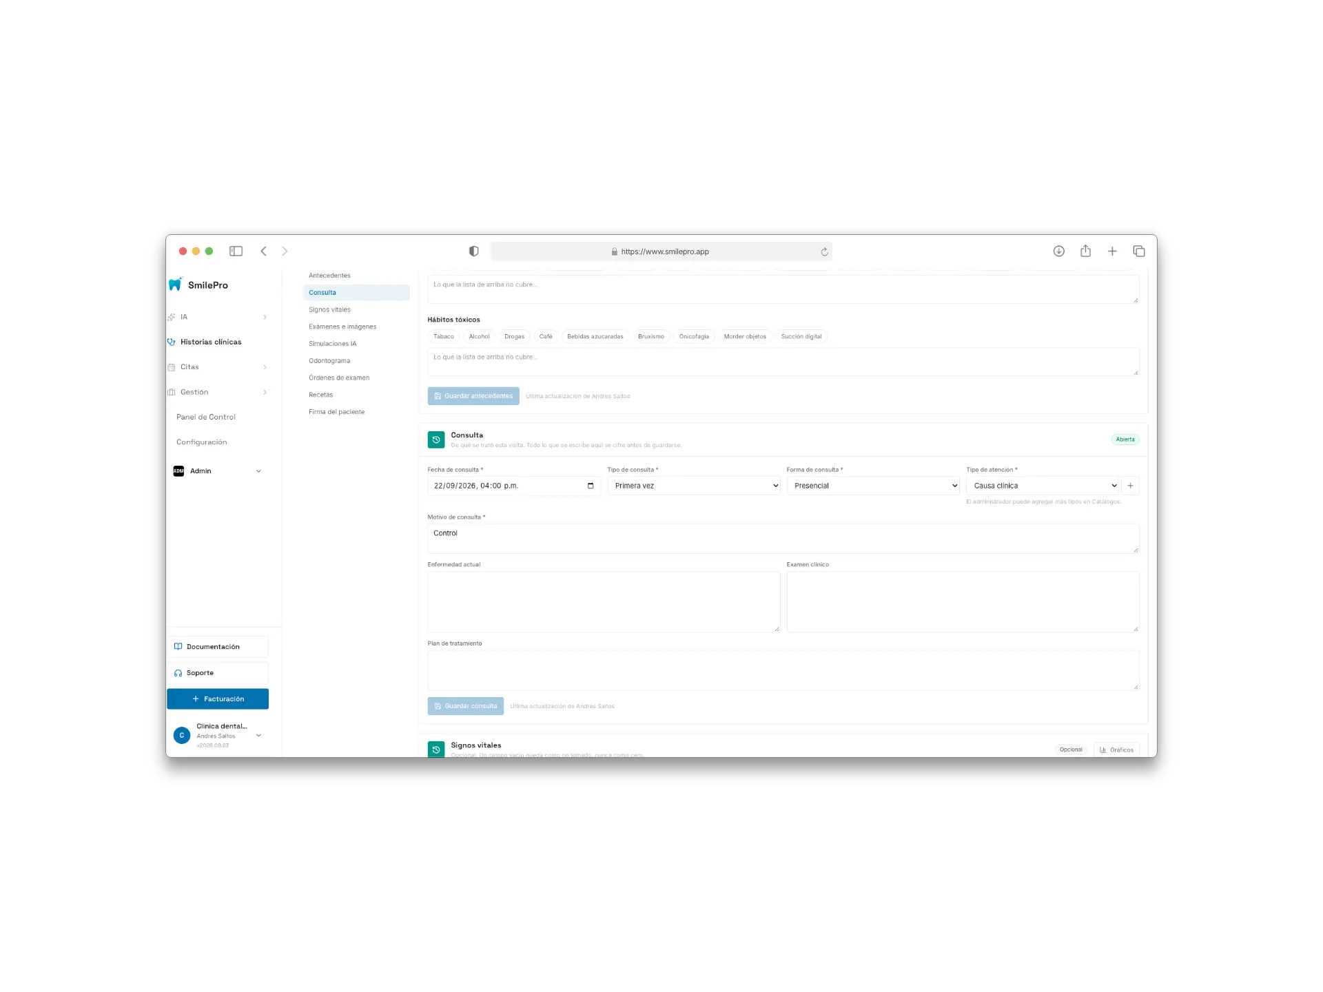Click the Signos vitales section icon
Viewport: 1323px width, 992px height.
(x=436, y=749)
